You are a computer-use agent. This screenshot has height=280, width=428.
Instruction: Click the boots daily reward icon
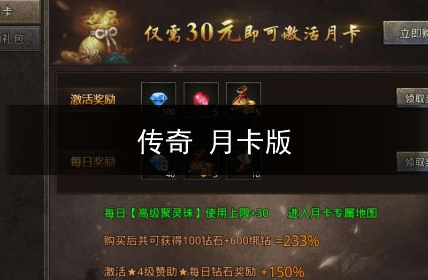pyautogui.click(x=243, y=162)
